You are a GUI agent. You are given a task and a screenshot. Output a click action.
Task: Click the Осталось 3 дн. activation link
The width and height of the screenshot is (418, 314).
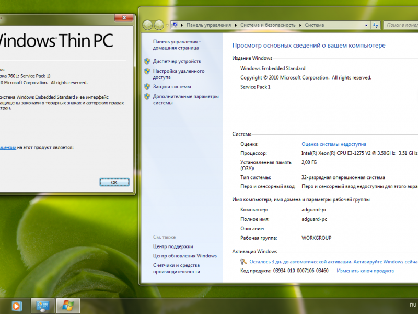[333, 262]
